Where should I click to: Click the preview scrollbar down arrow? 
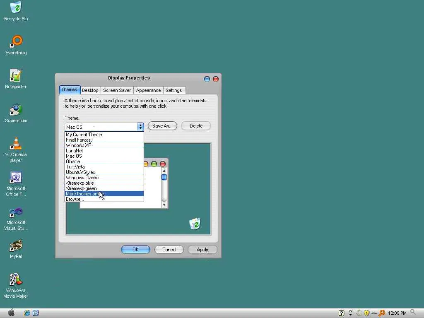point(164,205)
